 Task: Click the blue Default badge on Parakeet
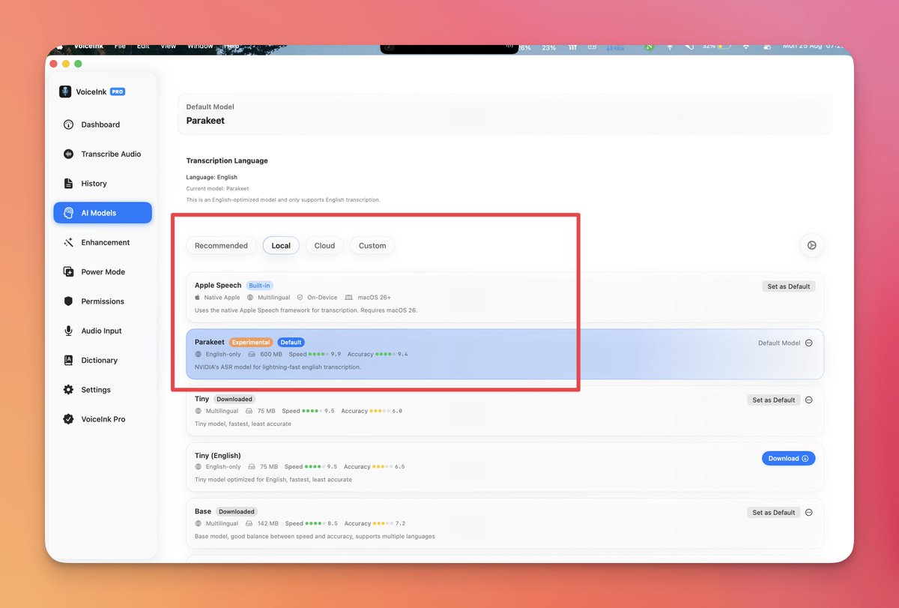(291, 342)
